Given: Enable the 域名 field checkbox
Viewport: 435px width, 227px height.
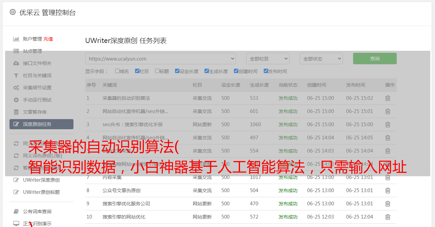Looking at the screenshot, I should click(x=117, y=71).
